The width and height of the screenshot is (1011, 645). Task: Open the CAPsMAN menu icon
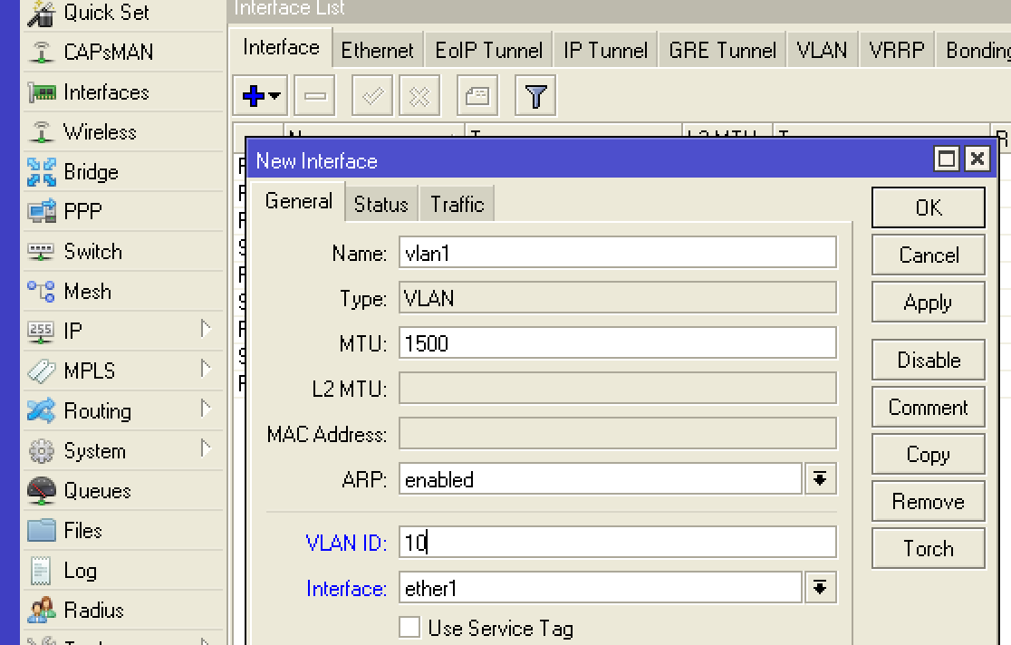click(x=42, y=53)
